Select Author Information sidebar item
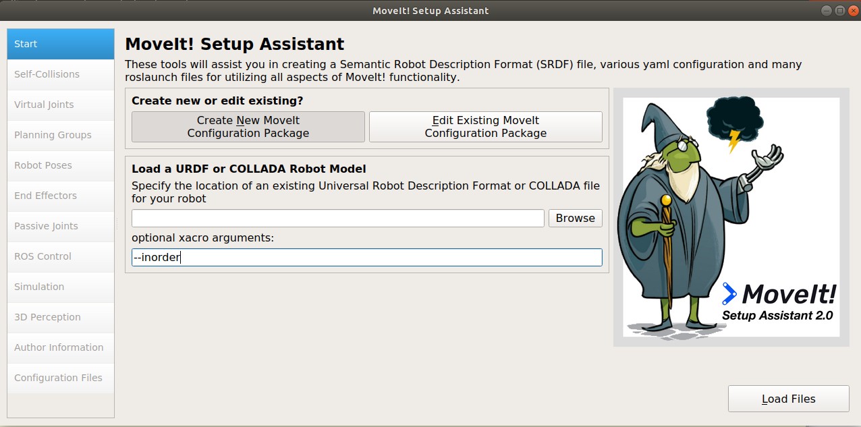The width and height of the screenshot is (861, 427). click(x=61, y=347)
